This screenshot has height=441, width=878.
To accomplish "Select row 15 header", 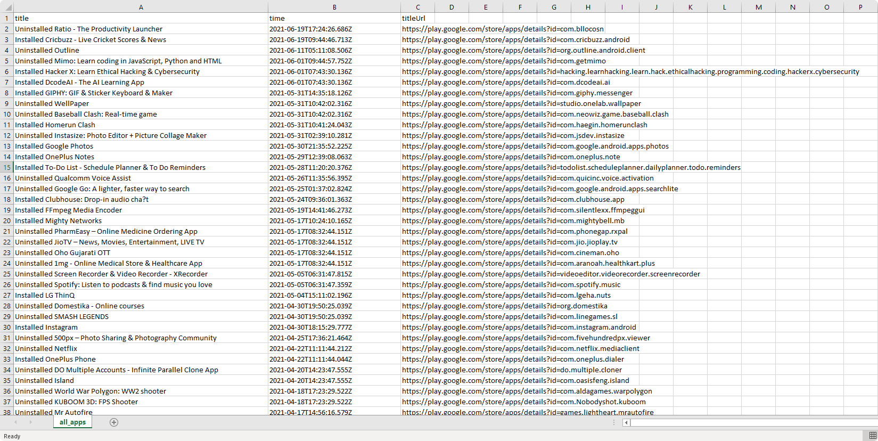I will point(7,167).
